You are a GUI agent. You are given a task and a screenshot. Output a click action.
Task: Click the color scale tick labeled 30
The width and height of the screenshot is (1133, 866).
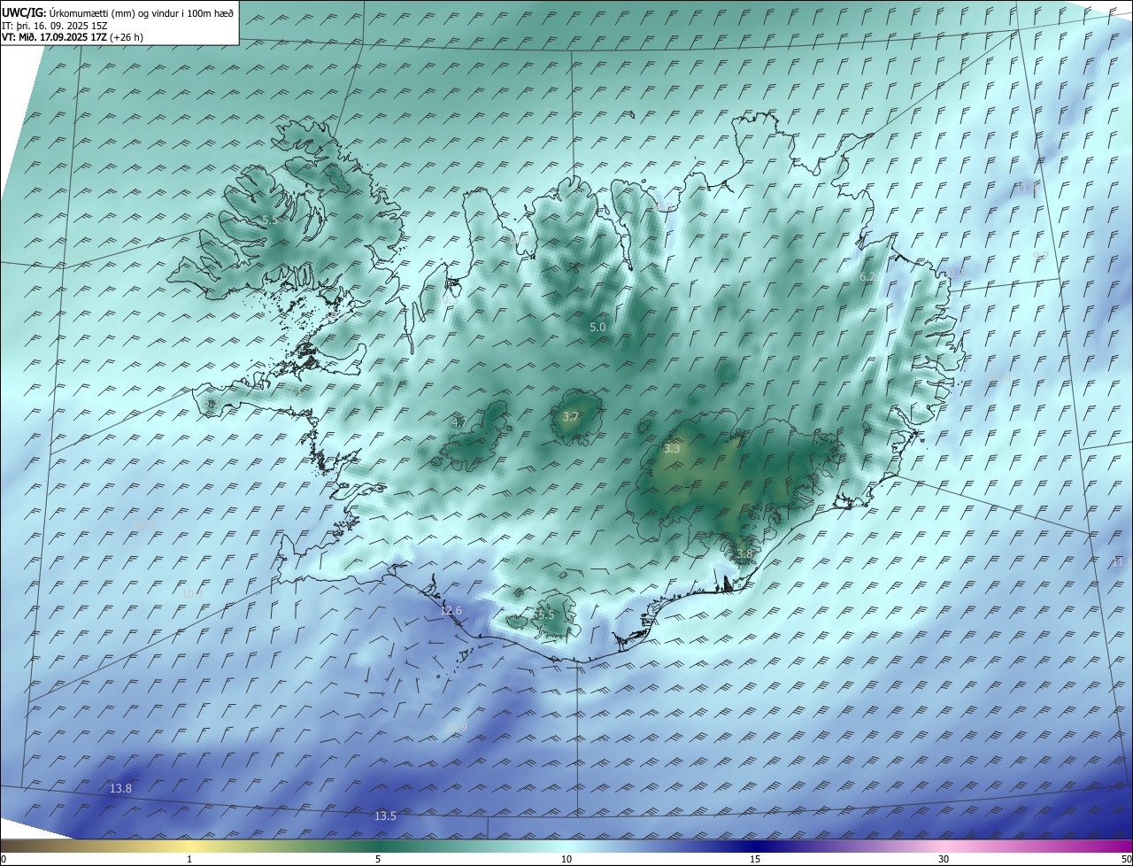coord(944,859)
